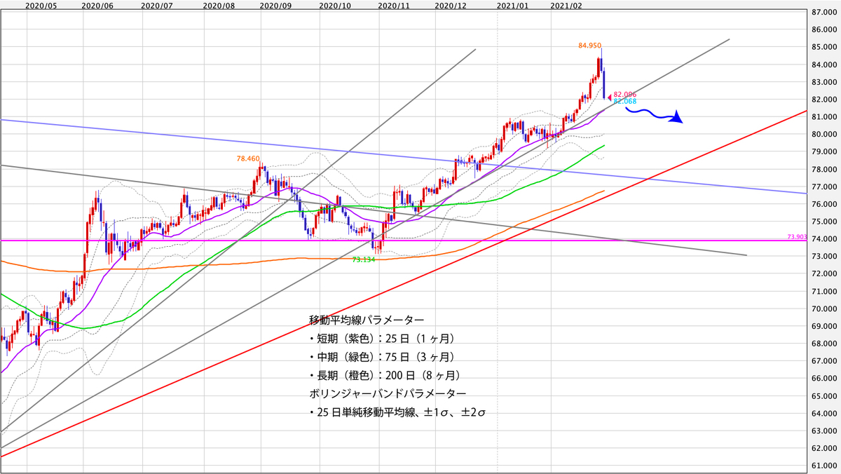Click the 87.000 price axis label

[823, 13]
